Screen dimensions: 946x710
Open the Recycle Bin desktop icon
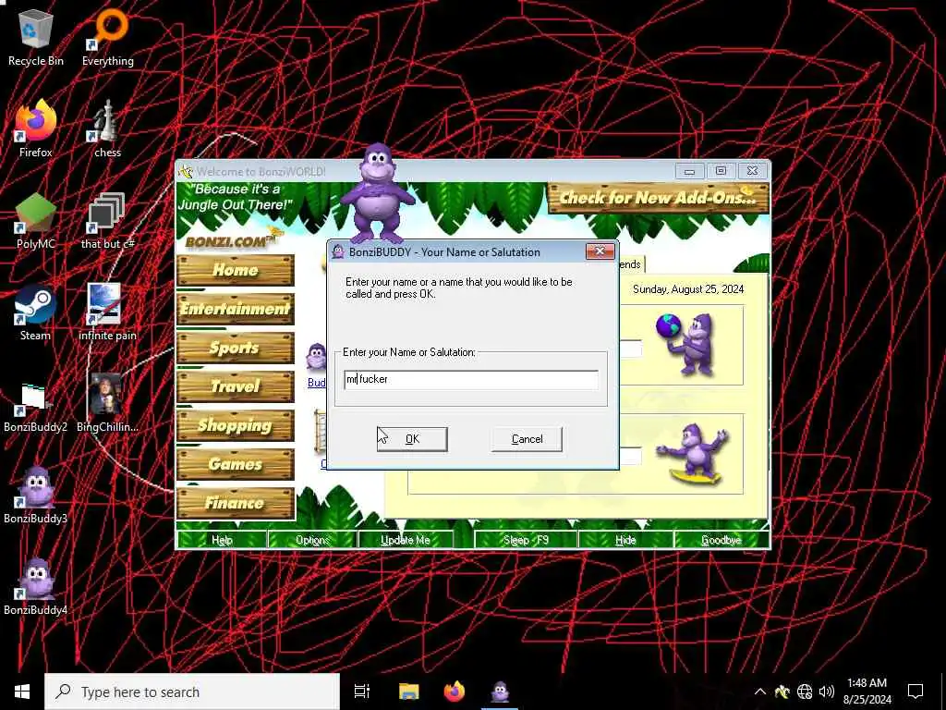[x=36, y=37]
